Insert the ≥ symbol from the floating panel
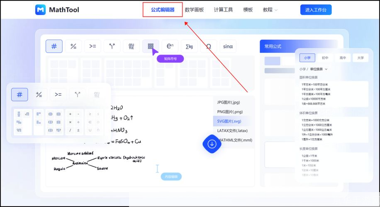The width and height of the screenshot is (380, 207). pos(90,114)
